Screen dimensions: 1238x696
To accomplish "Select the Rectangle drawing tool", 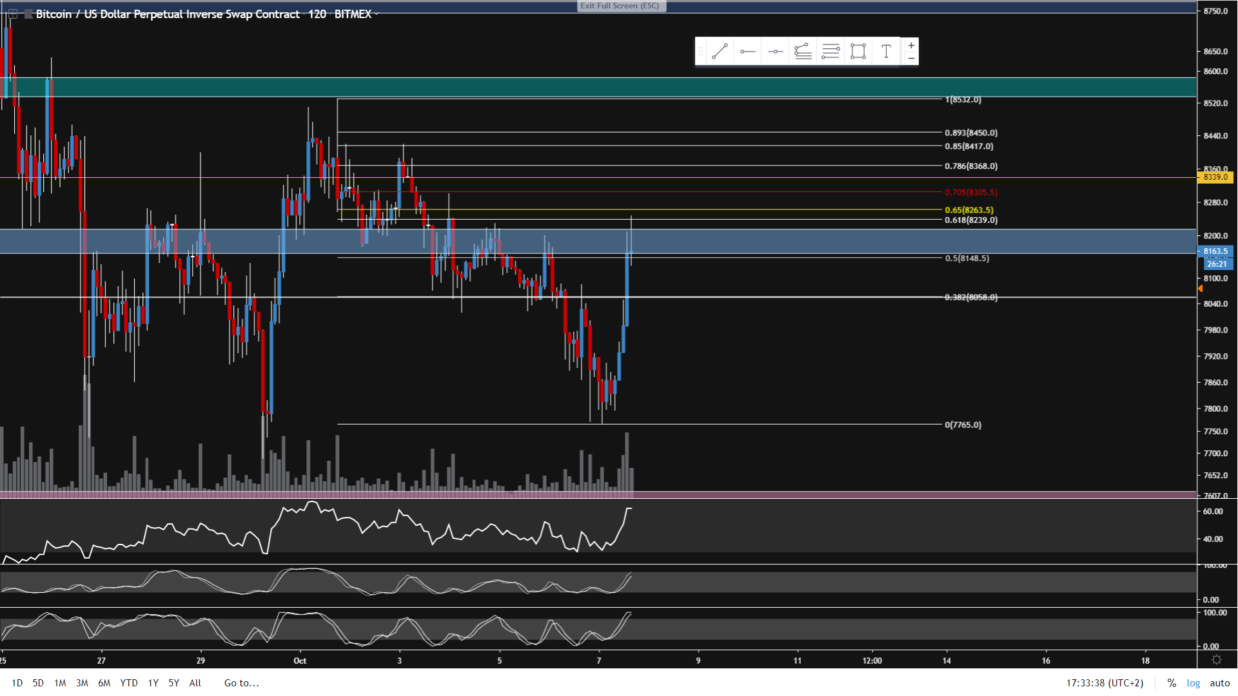I will tap(858, 52).
